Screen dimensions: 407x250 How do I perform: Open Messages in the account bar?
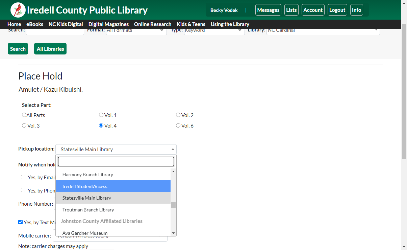(x=268, y=10)
